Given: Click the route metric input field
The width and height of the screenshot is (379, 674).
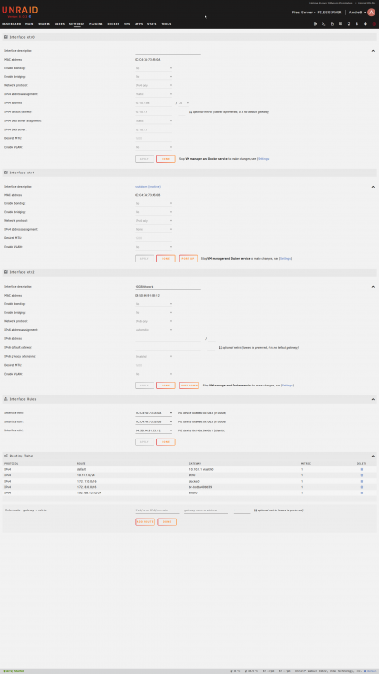Looking at the screenshot, I should tap(241, 510).
